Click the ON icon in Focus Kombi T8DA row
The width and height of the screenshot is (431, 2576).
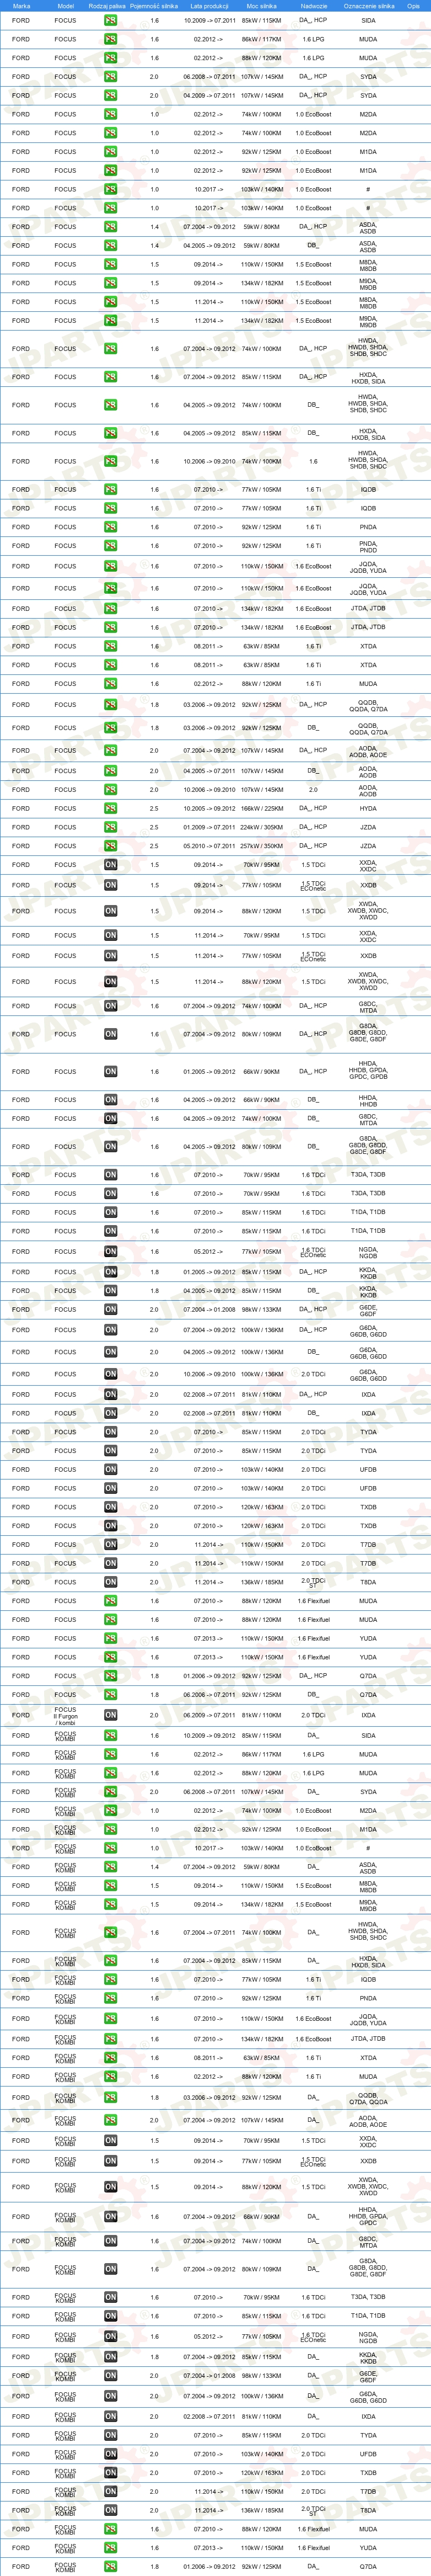click(x=111, y=2510)
